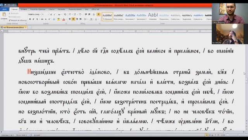
Task: Apply the Title (Название) style
Action: (x=153, y=17)
